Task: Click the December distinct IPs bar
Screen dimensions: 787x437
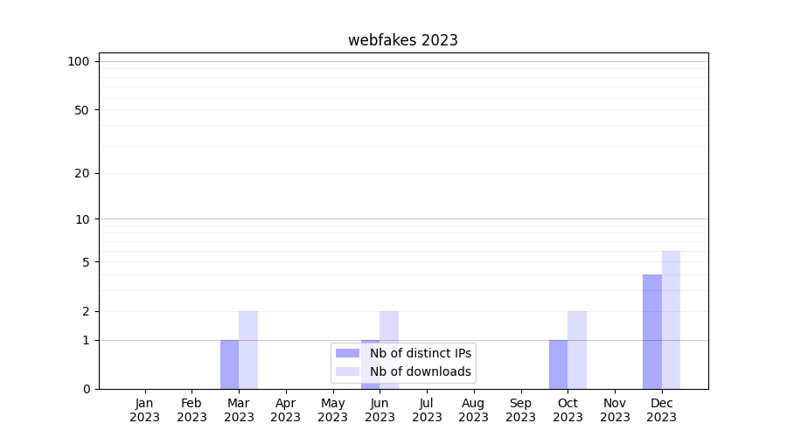Action: click(x=652, y=332)
